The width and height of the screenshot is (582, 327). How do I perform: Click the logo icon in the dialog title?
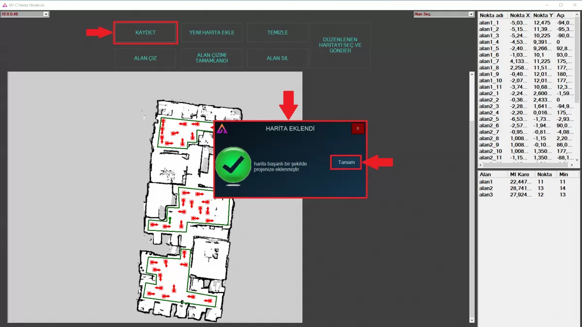coord(222,129)
